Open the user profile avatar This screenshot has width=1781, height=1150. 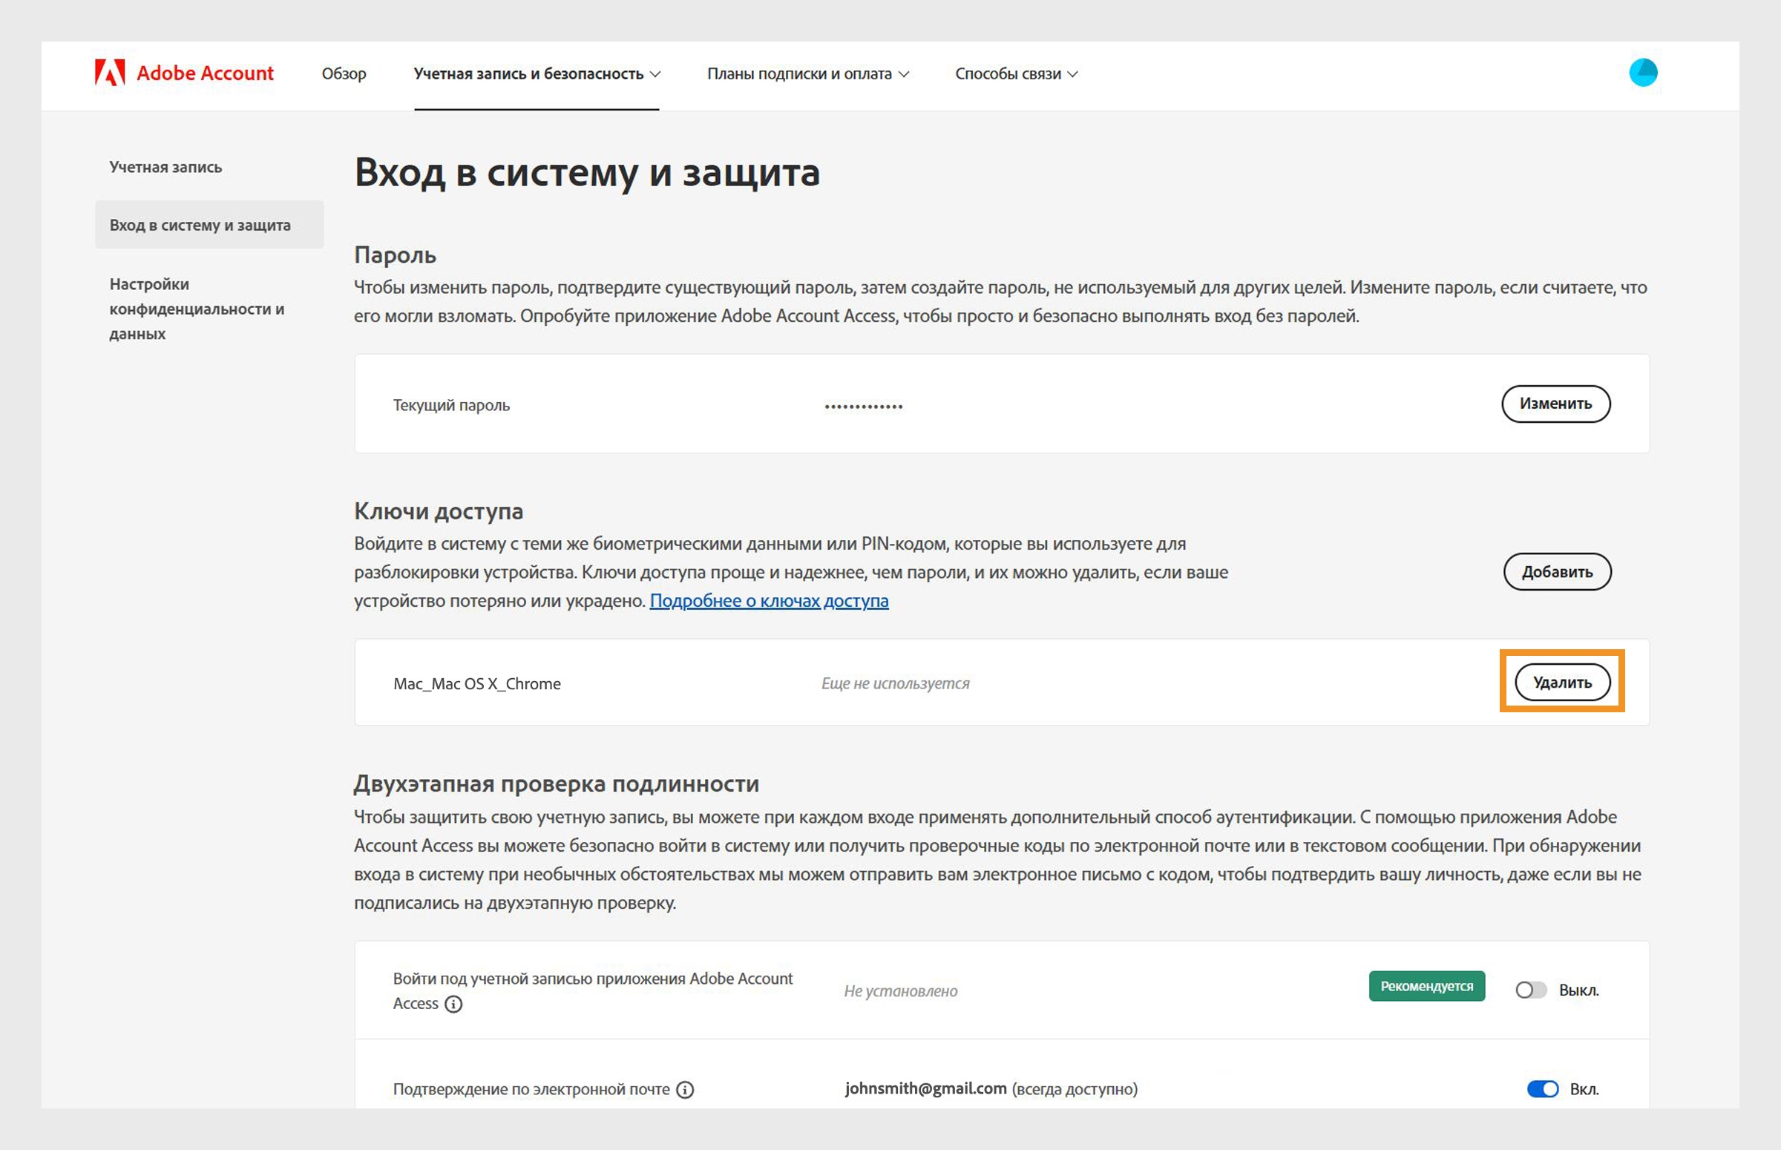[x=1642, y=73]
